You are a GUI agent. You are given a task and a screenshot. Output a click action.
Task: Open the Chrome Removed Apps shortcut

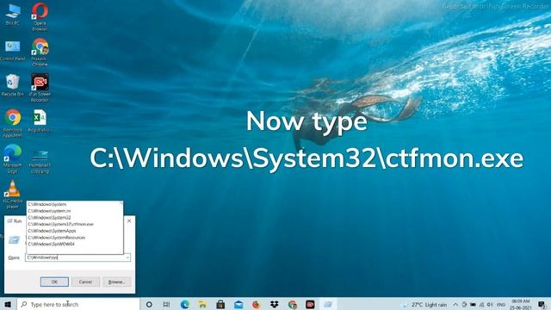[x=13, y=123]
